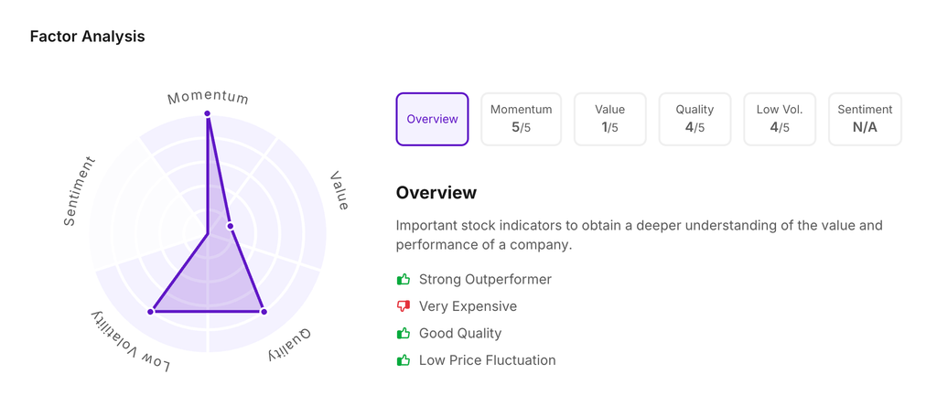Screen dimensions: 937x406
Task: Open the Quality 4/5 tab
Action: click(695, 119)
